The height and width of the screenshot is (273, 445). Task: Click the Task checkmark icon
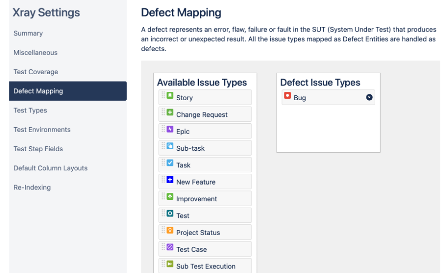pos(170,163)
